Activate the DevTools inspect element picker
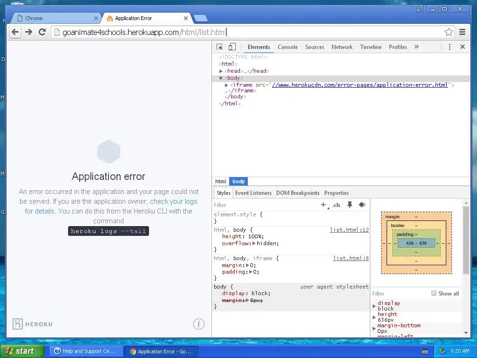477x358 pixels. (220, 47)
